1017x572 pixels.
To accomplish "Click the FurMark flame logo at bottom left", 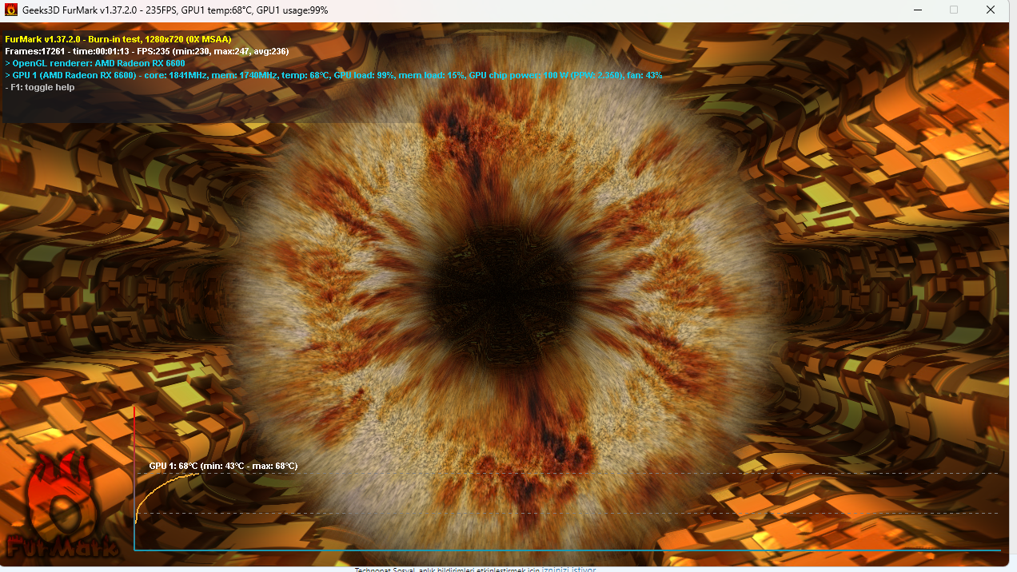I will [62, 505].
